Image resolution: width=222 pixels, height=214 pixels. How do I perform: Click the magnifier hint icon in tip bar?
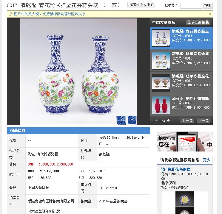pyautogui.click(x=11, y=14)
